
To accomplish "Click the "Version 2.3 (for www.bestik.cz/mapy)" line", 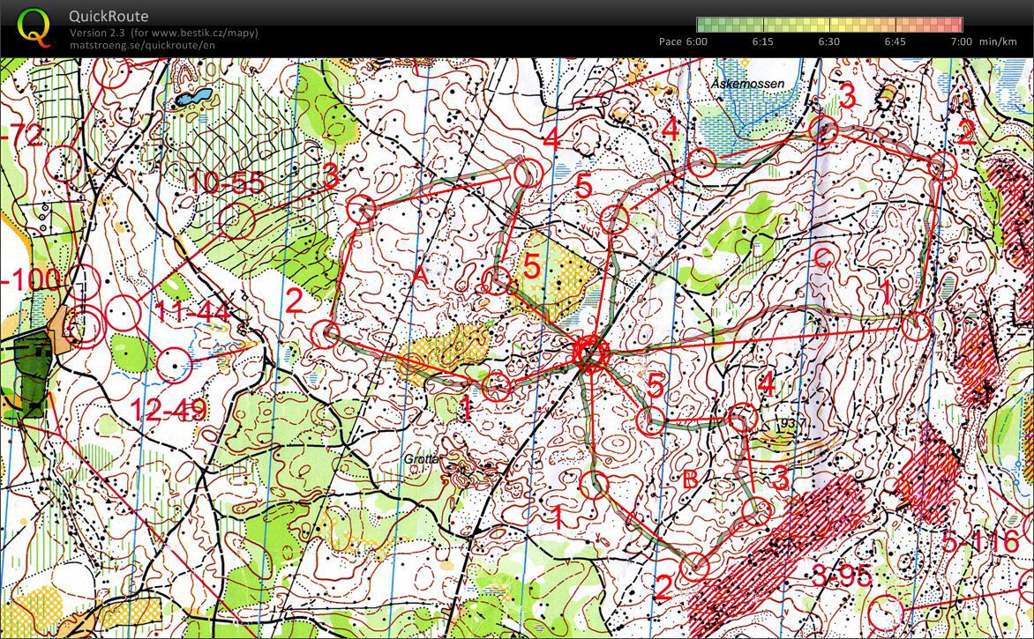I will 164,33.
